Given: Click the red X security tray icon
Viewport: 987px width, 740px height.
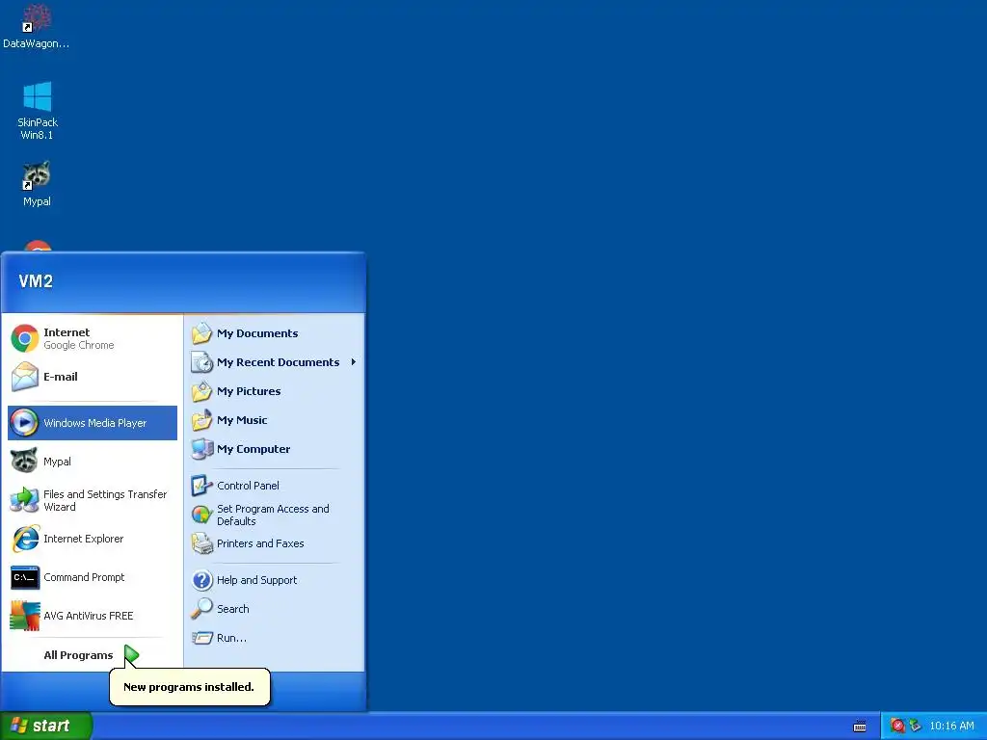Looking at the screenshot, I should click(x=897, y=726).
